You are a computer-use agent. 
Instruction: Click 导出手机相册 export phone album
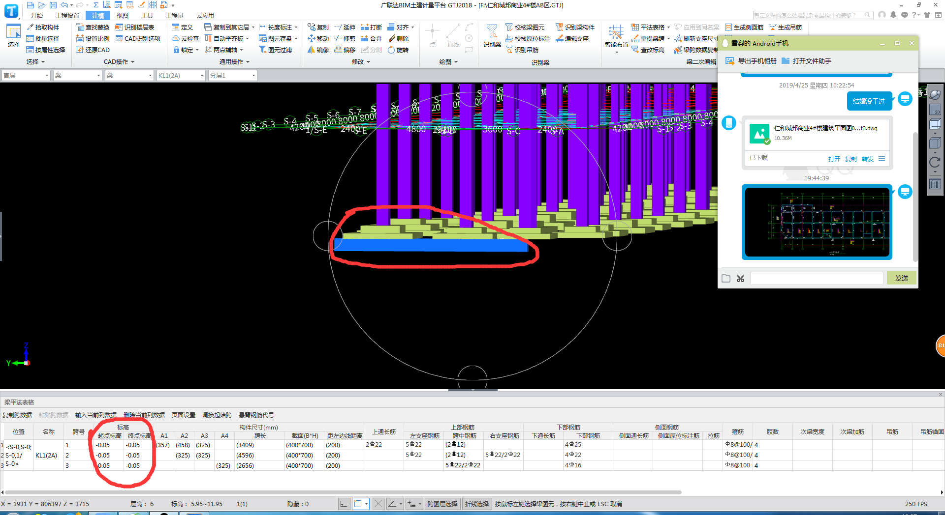tap(751, 61)
